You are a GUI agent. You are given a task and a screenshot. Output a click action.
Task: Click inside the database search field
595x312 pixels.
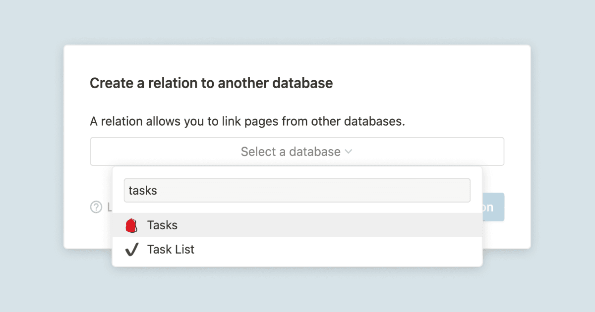pos(297,190)
